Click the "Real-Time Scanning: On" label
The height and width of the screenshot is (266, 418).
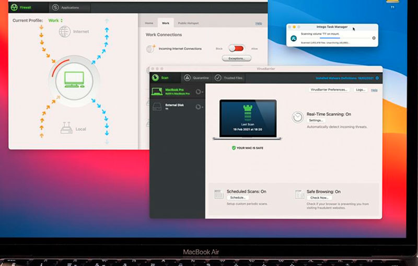(329, 114)
